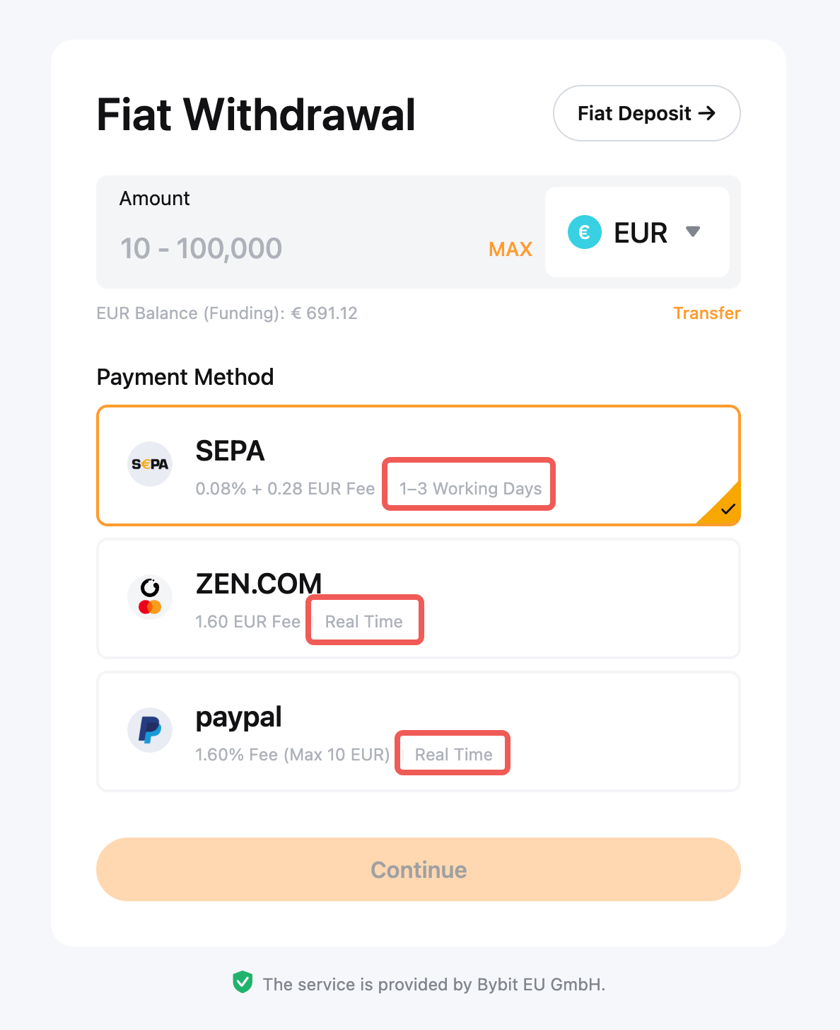Click the paypal Real Time label
Screen dimensions: 840x1030
click(453, 755)
